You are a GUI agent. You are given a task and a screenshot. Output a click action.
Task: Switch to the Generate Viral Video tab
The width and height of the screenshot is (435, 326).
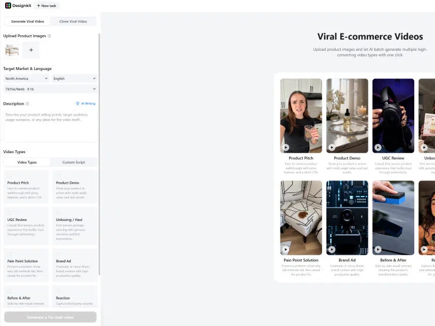coord(27,21)
